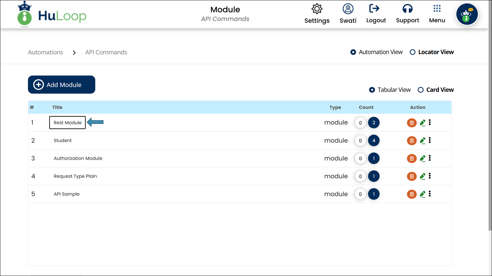
Task: Open Support headset icon
Action: (x=407, y=9)
